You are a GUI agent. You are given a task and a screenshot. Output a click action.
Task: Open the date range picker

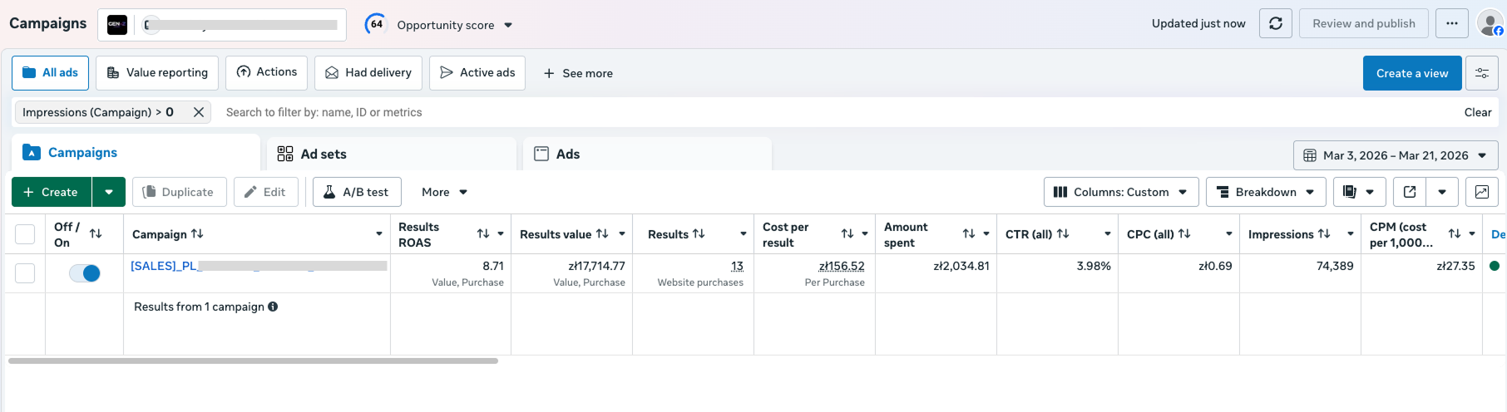pos(1395,155)
